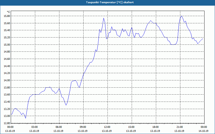Select the 15,60 y-axis value
This screenshot has height=134, width=215.
[x=8, y=23]
